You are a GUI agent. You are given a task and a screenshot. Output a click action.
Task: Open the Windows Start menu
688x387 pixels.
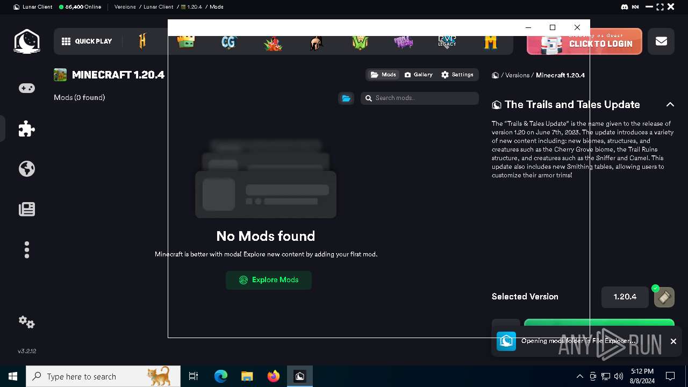pos(13,376)
